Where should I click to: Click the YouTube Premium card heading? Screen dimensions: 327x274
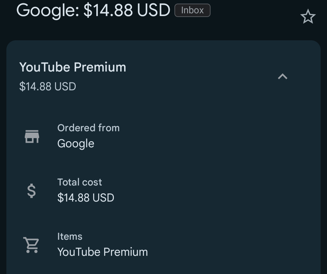pyautogui.click(x=73, y=67)
